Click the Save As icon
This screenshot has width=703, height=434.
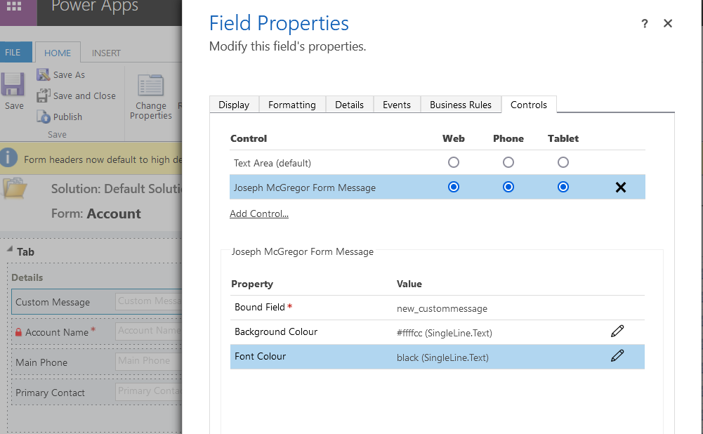44,74
